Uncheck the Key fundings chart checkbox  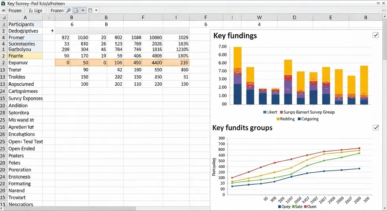376,35
